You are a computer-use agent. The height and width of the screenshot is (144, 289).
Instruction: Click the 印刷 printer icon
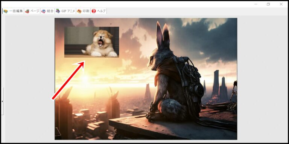pyautogui.click(x=79, y=11)
